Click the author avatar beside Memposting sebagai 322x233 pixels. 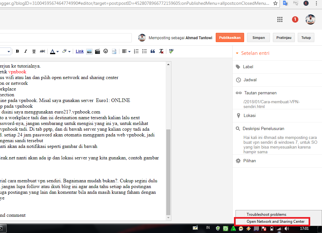pos(142,38)
